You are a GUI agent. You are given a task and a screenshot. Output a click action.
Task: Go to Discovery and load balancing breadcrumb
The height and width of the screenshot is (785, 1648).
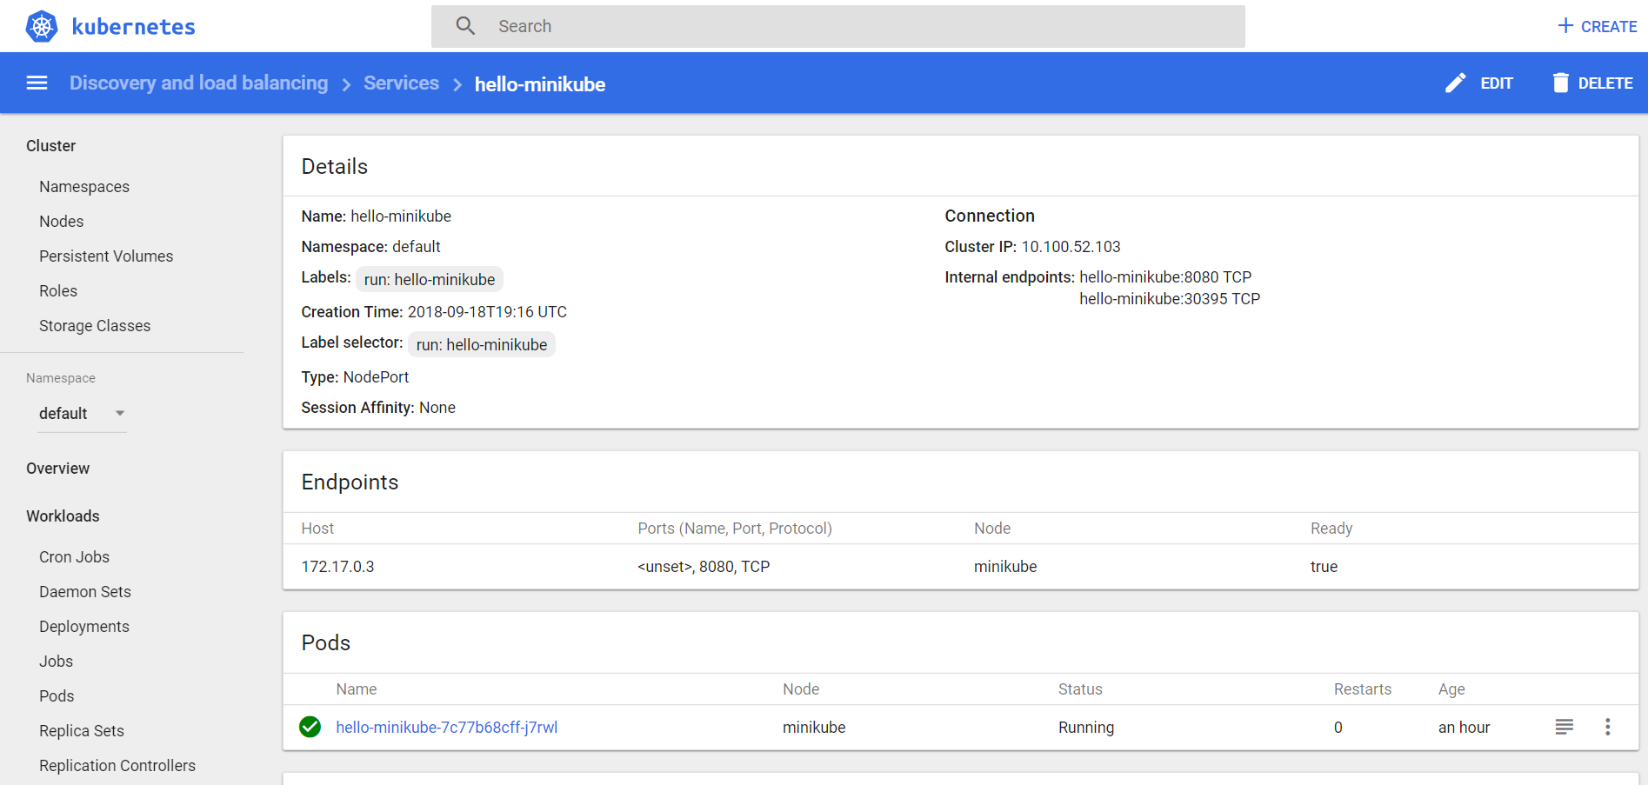point(199,83)
